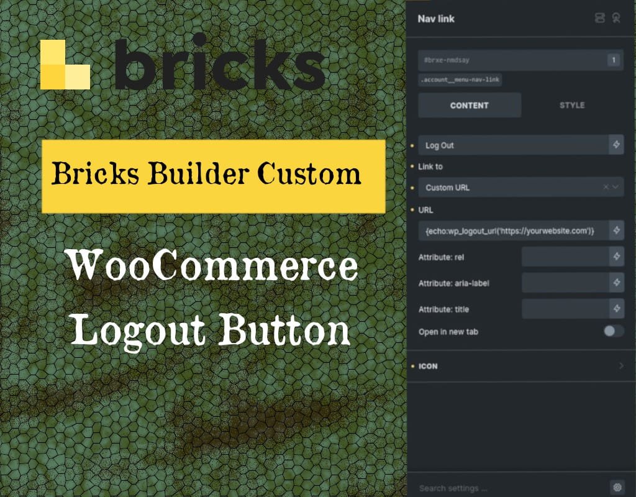Switch to the STYLE tab

pos(572,105)
